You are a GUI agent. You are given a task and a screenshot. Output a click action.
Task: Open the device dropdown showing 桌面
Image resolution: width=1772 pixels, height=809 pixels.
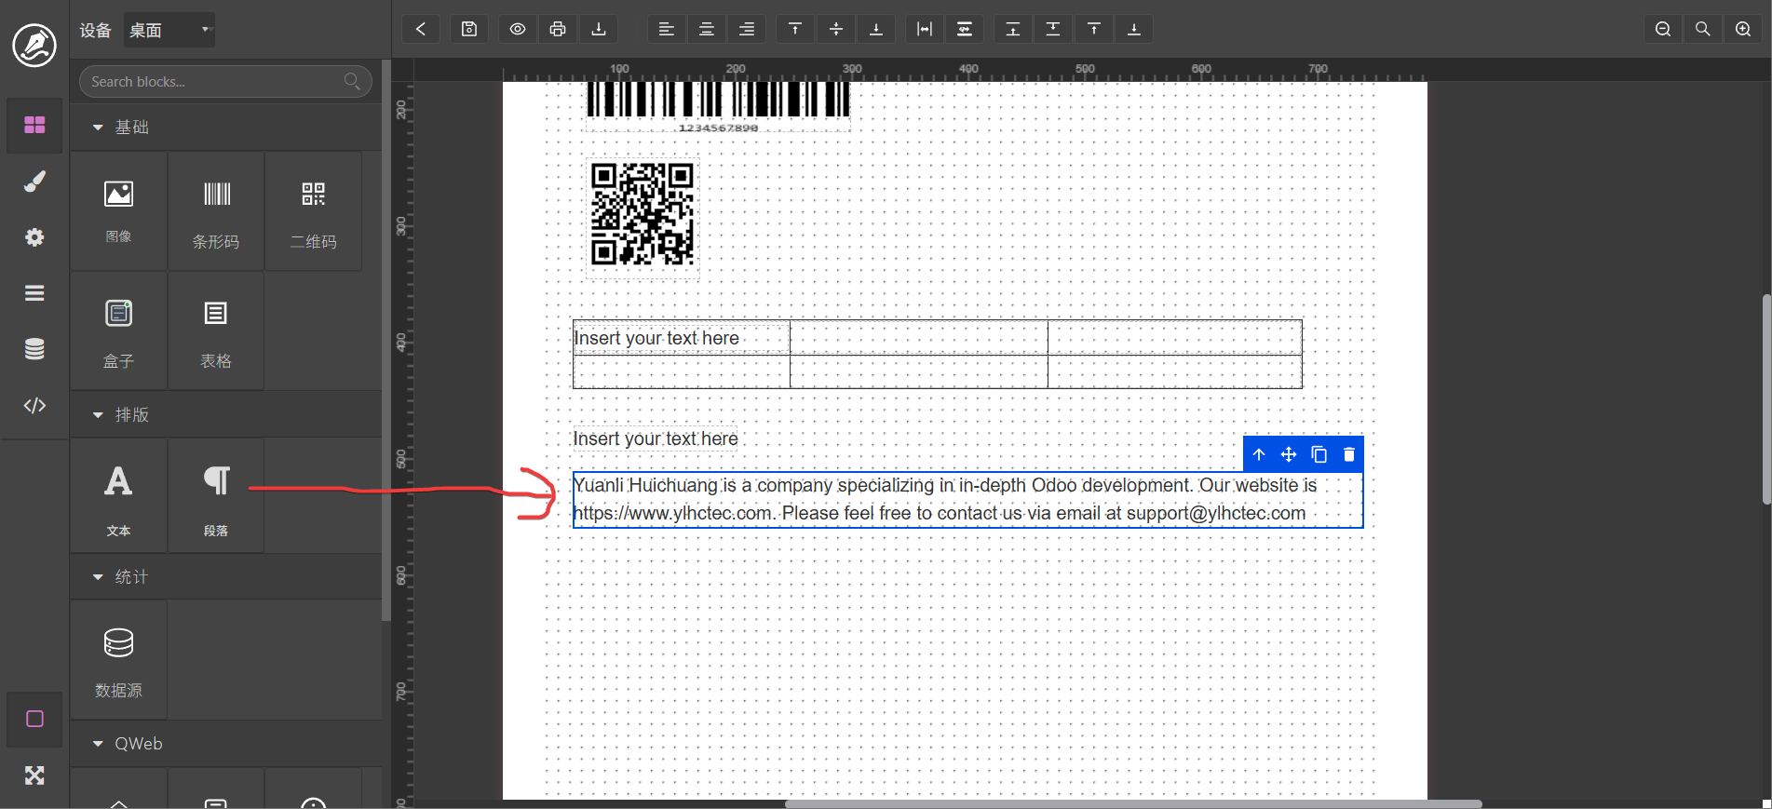[x=169, y=30]
